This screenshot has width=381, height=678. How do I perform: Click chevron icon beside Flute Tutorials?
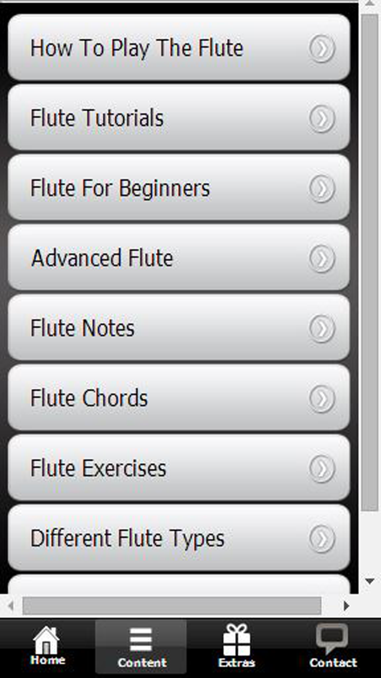tap(322, 118)
